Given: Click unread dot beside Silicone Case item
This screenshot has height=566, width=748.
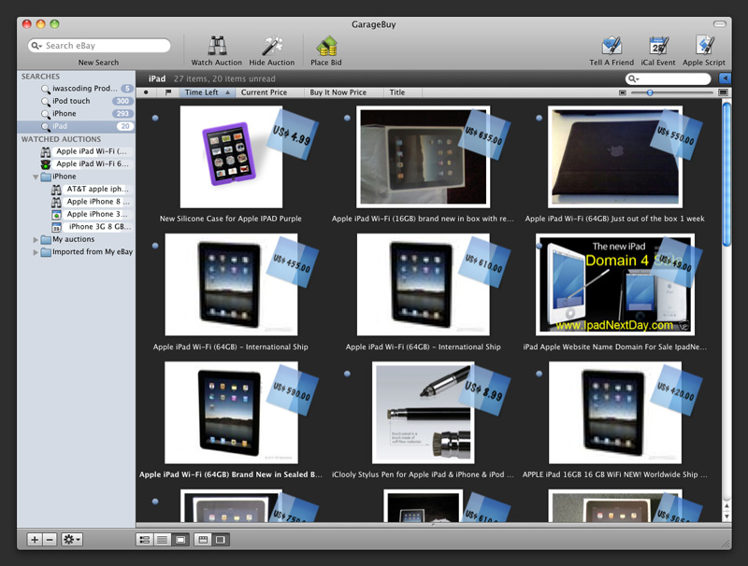Looking at the screenshot, I should [155, 118].
